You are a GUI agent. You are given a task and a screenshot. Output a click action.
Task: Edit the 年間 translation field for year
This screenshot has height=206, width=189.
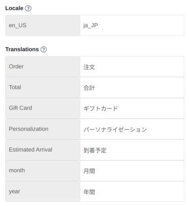tap(132, 191)
